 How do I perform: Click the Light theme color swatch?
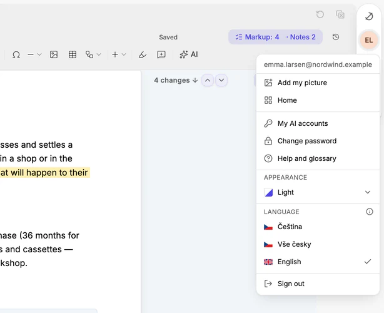[x=268, y=192]
